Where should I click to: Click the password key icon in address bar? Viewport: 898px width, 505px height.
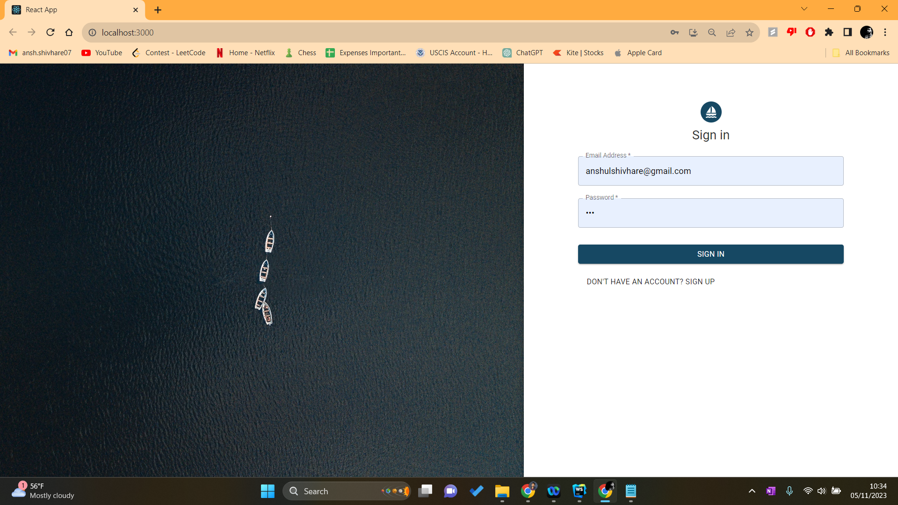pos(674,32)
